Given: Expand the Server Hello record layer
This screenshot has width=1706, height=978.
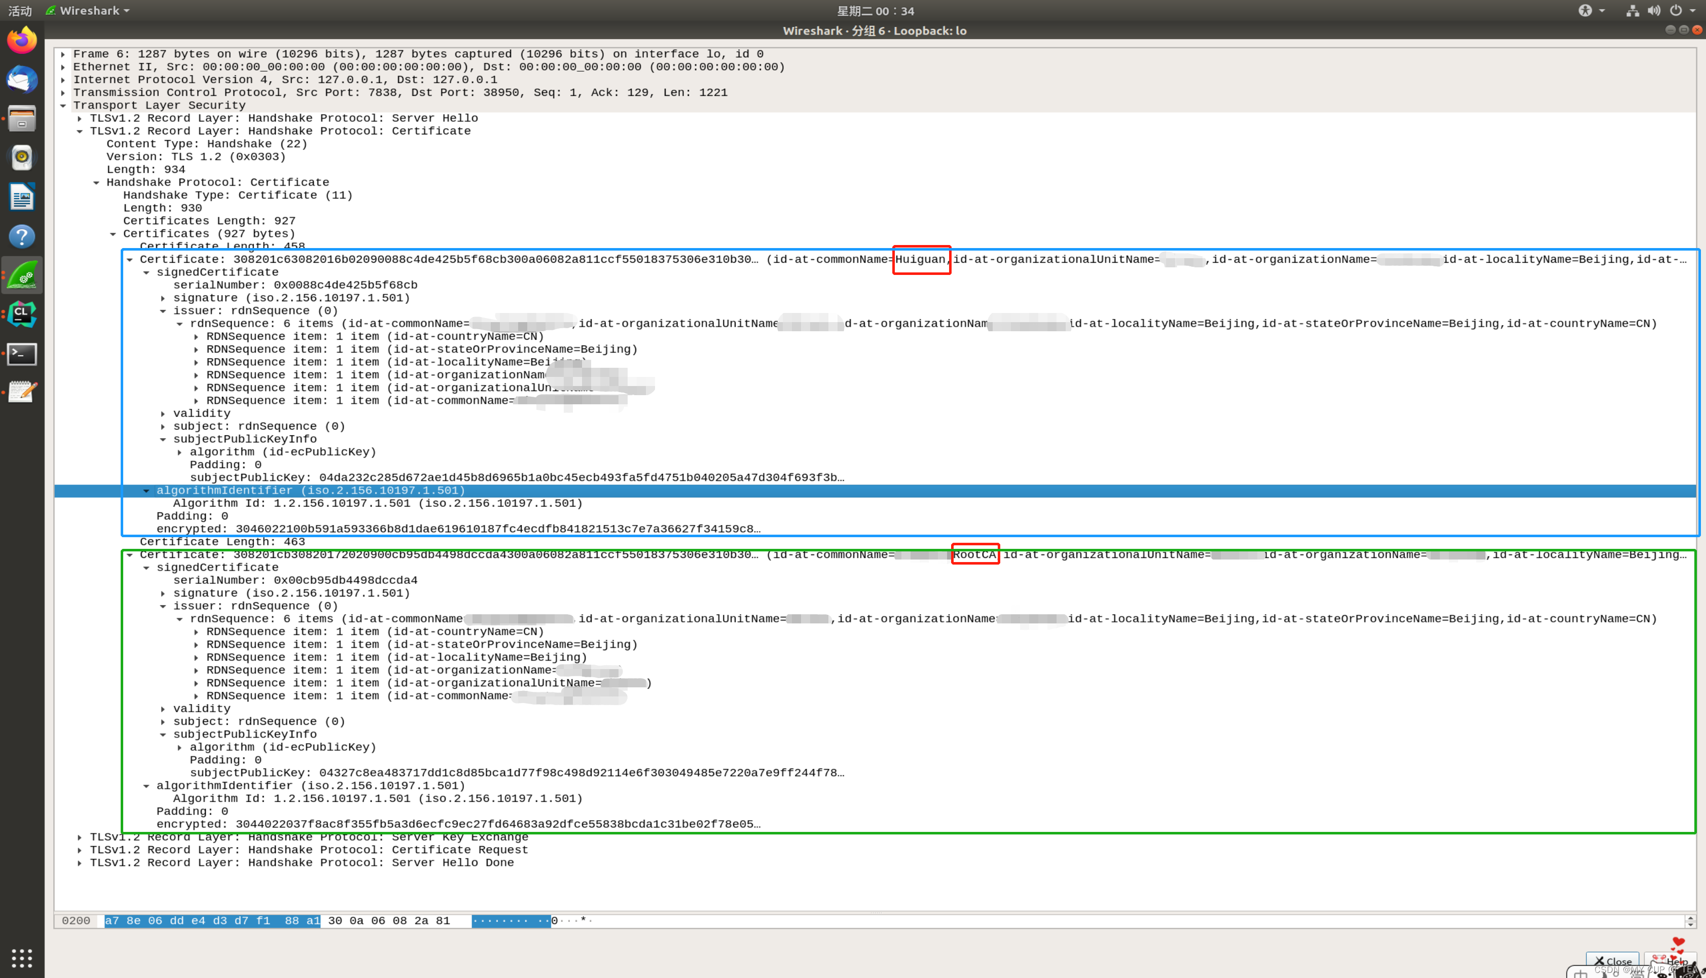Looking at the screenshot, I should 80,118.
